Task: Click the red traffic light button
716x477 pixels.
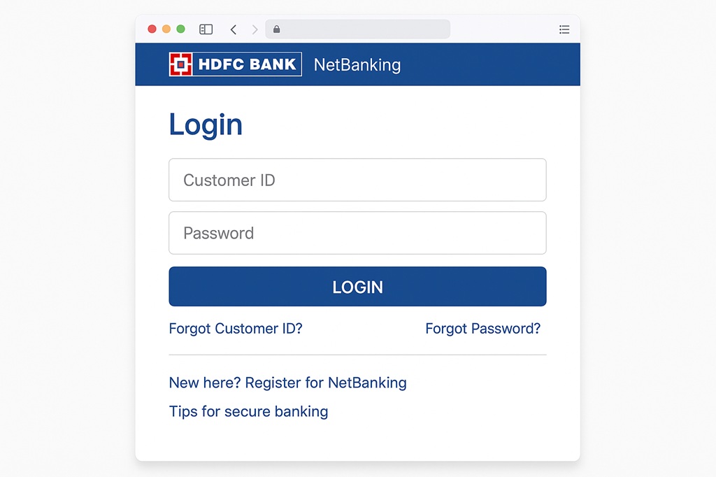Action: point(152,29)
